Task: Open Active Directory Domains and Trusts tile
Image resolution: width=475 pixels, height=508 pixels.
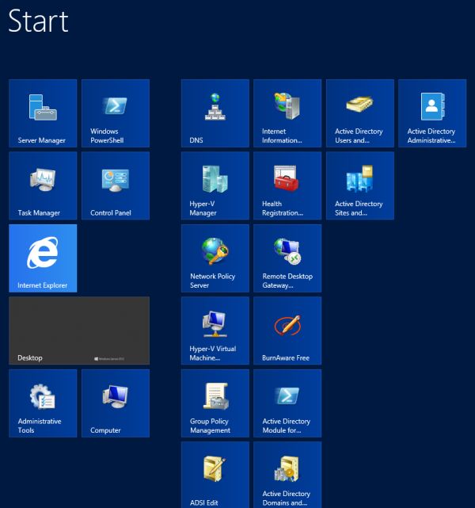Action: point(287,475)
